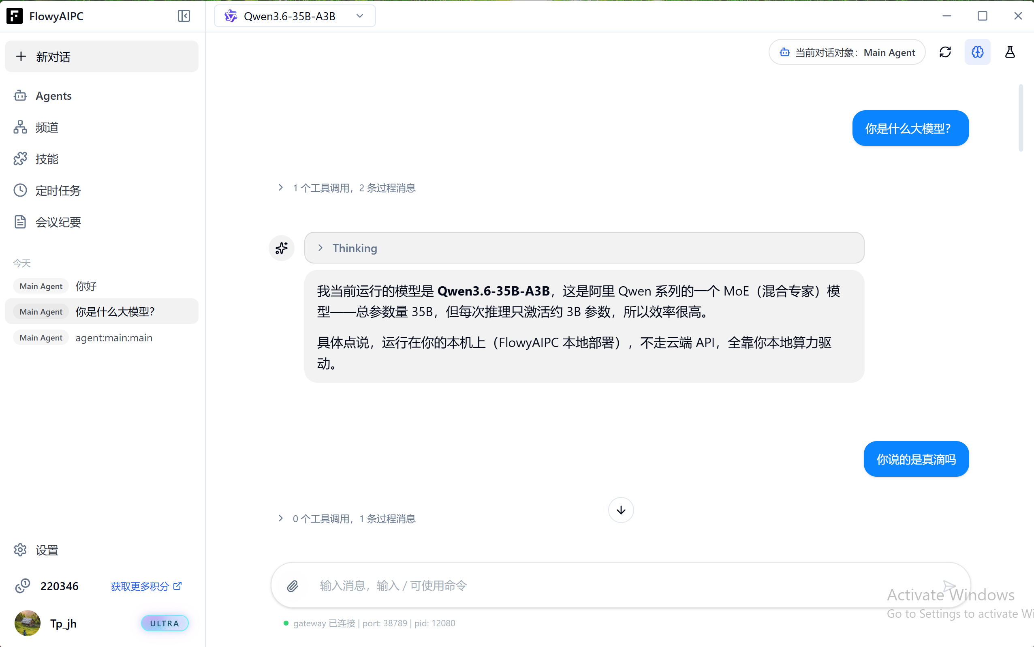Image resolution: width=1034 pixels, height=647 pixels.
Task: Maximize the FlowyAIPC window
Action: (x=983, y=16)
